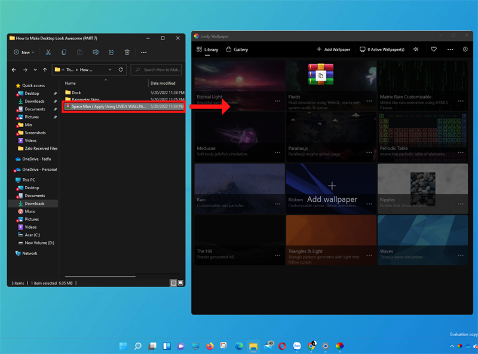Open Lively Wallpaper settings via the gear icon
The image size is (478, 354).
tap(465, 49)
